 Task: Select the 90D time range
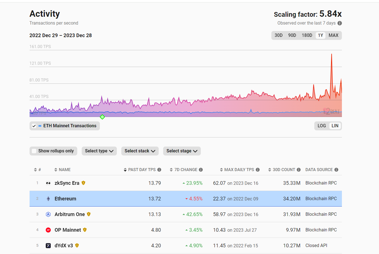point(292,35)
